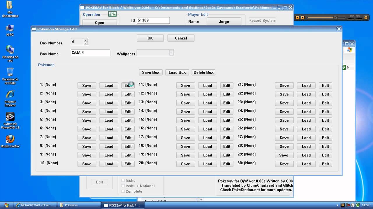Click Edit for slot 30
Screen dimensions: 373x209
point(326,164)
